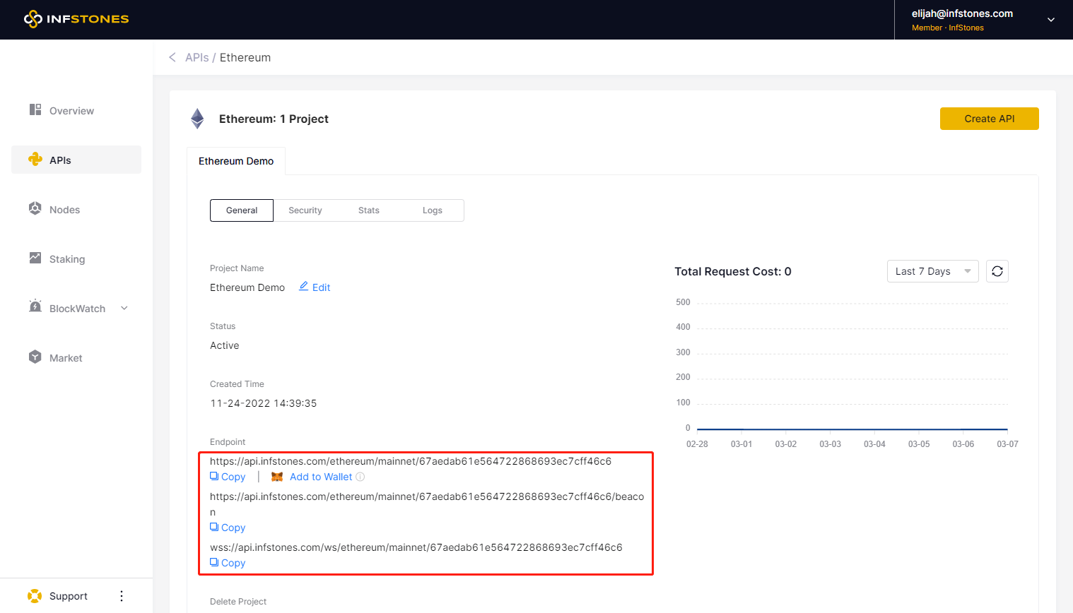Click the Create API button
Viewport: 1073px width, 613px height.
pos(990,119)
